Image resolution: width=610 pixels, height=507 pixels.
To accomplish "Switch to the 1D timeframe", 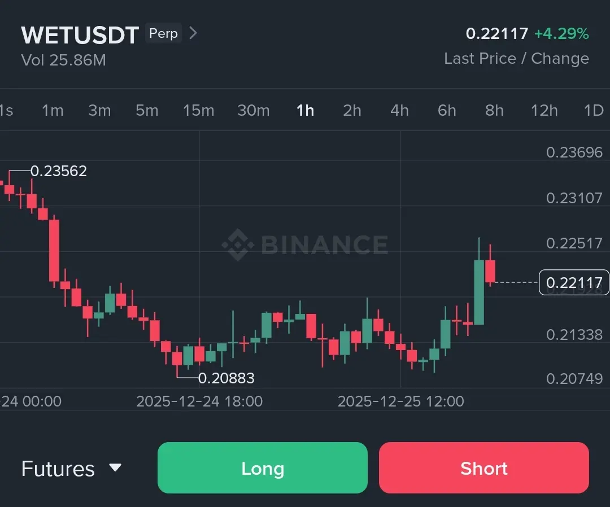I will 593,110.
